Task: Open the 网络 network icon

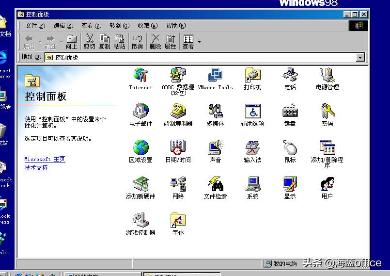Action: (178, 188)
